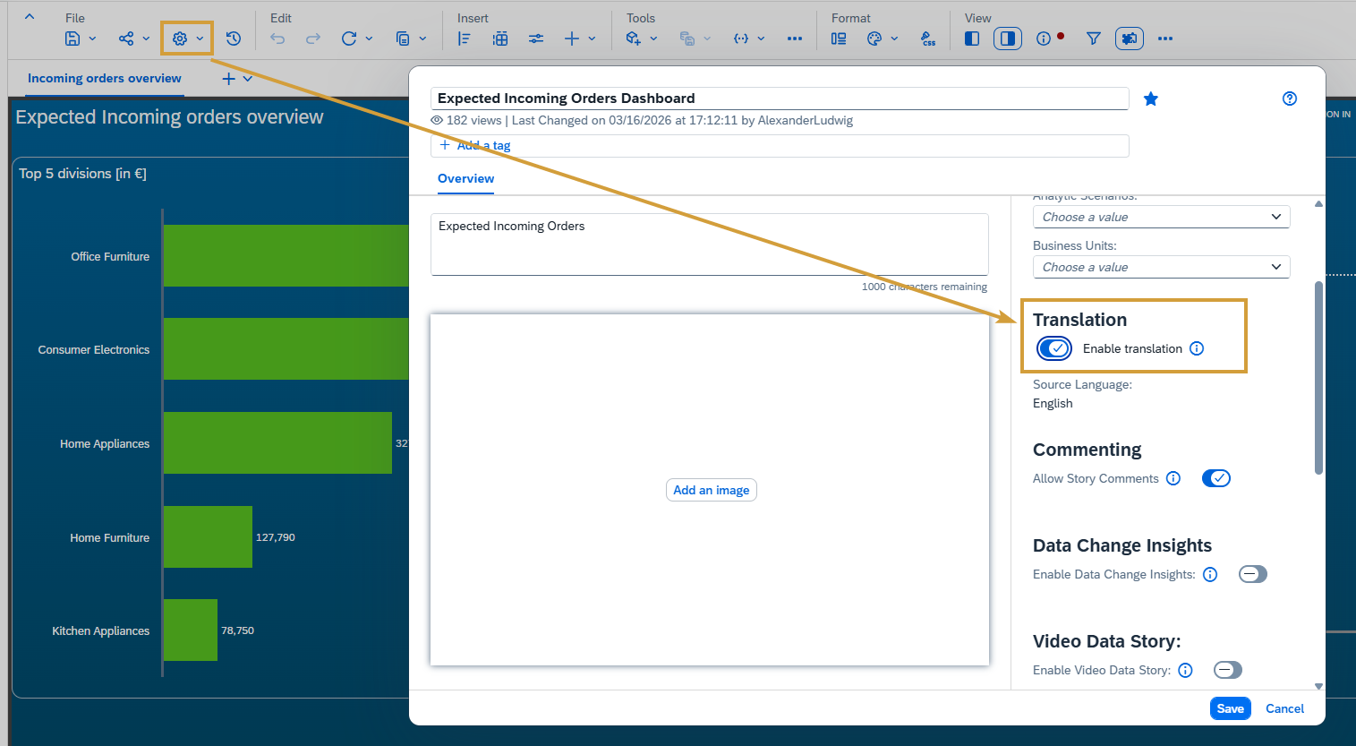Open more Tools options ellipsis
1356x746 pixels.
point(795,39)
